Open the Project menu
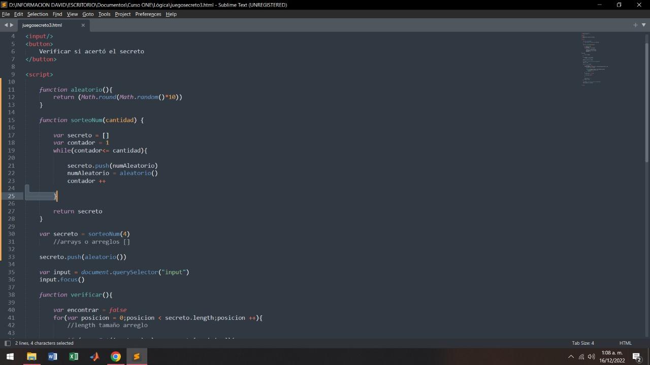This screenshot has width=650, height=365. click(123, 14)
